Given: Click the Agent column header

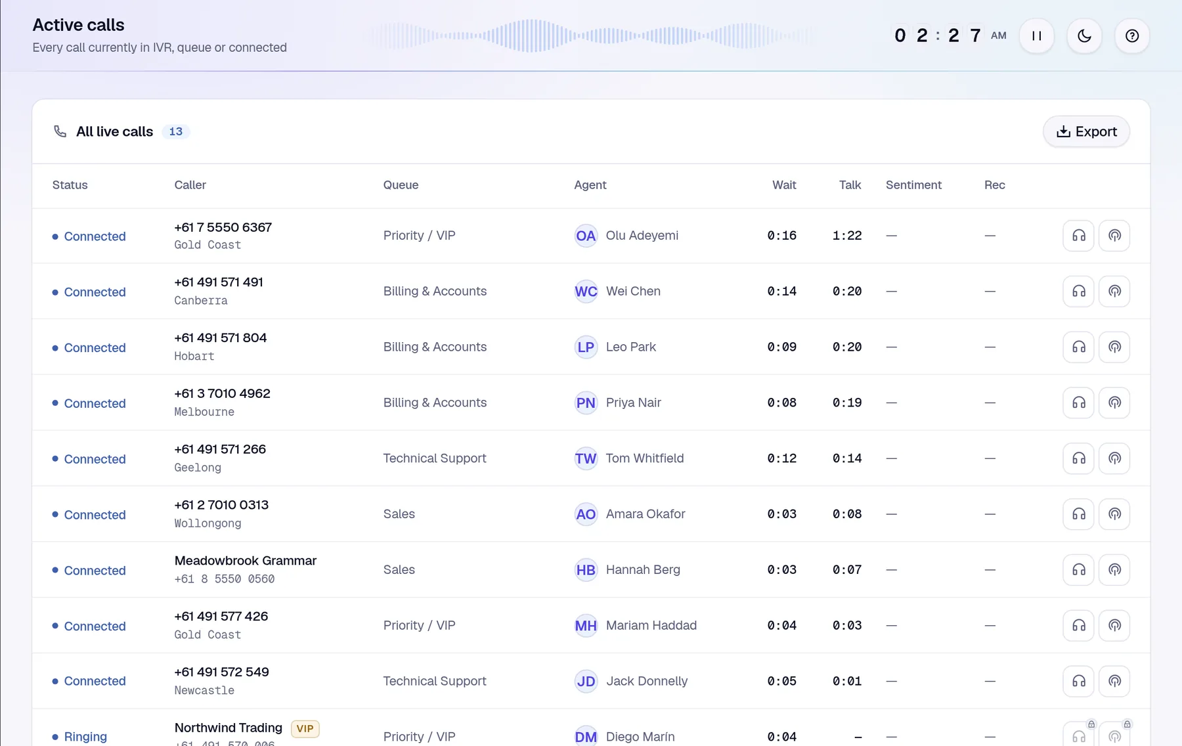Looking at the screenshot, I should click(590, 185).
